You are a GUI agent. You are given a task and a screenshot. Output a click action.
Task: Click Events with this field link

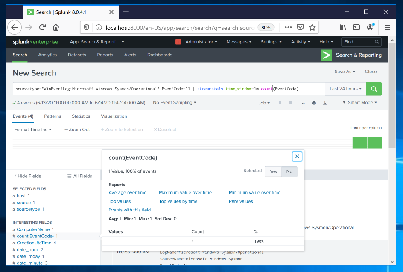129,210
